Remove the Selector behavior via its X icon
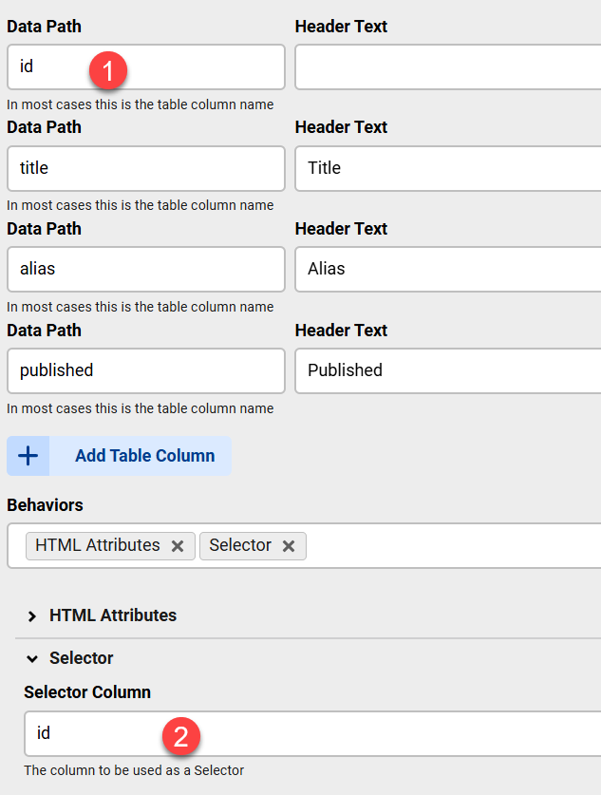The width and height of the screenshot is (601, 795). (x=289, y=545)
